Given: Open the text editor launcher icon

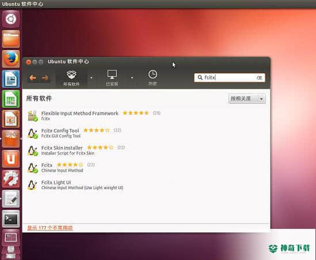Looking at the screenshot, I should [x=11, y=199].
